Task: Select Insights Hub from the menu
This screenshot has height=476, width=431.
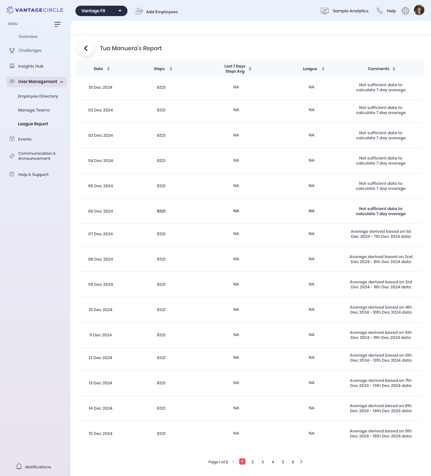Action: pyautogui.click(x=31, y=66)
